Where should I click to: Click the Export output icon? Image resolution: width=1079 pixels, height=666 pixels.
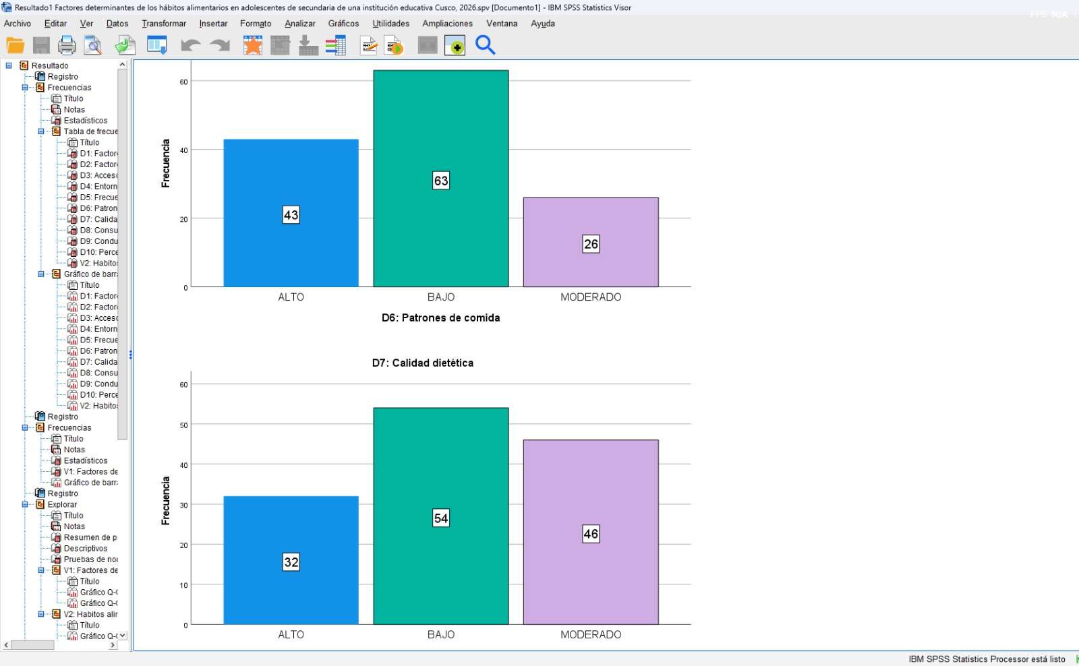pyautogui.click(x=125, y=45)
